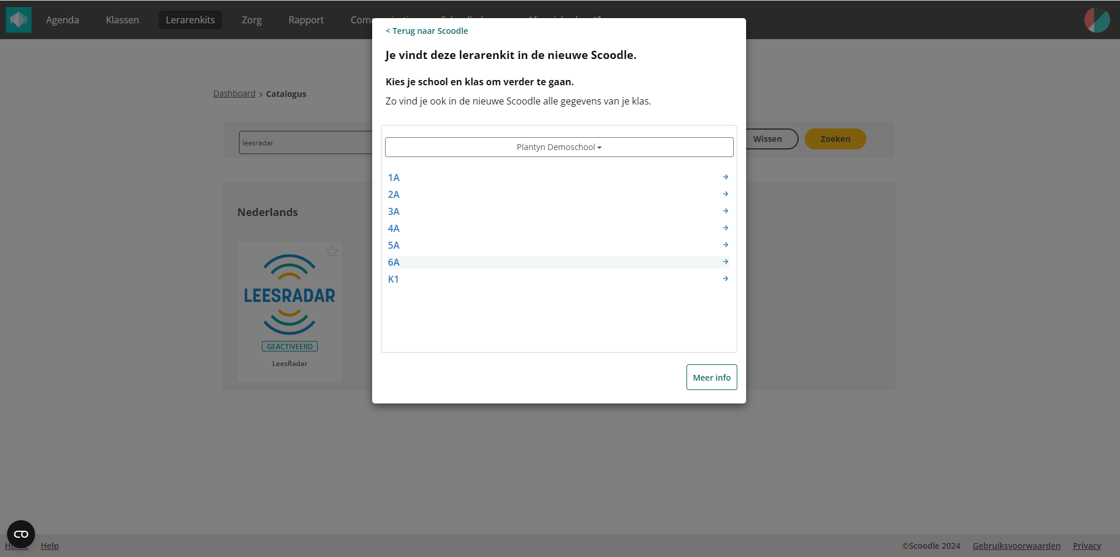Open the Zorg menu item
The height and width of the screenshot is (557, 1120).
252,20
